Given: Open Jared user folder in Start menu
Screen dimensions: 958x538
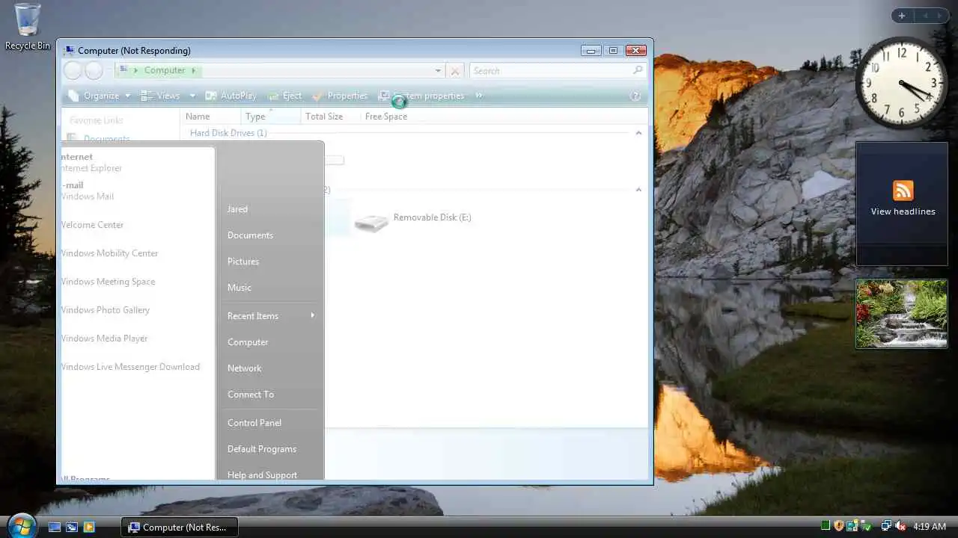Looking at the screenshot, I should [237, 209].
